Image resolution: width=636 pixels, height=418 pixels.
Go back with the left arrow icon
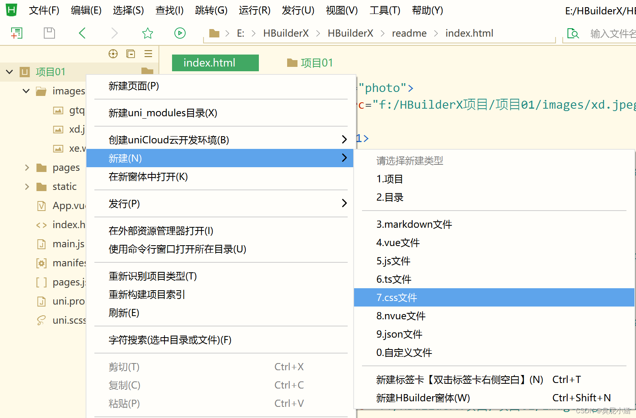coord(82,33)
